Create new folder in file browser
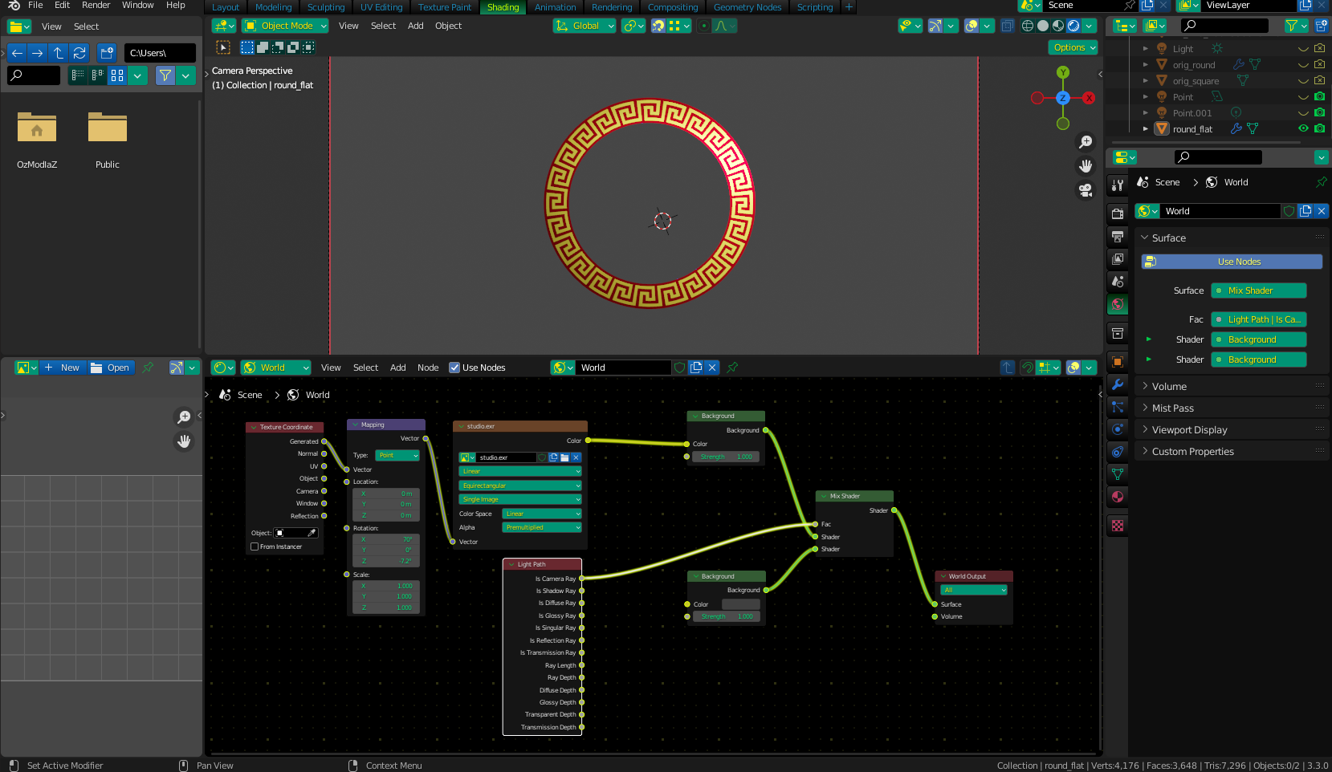Image resolution: width=1332 pixels, height=772 pixels. (x=107, y=53)
